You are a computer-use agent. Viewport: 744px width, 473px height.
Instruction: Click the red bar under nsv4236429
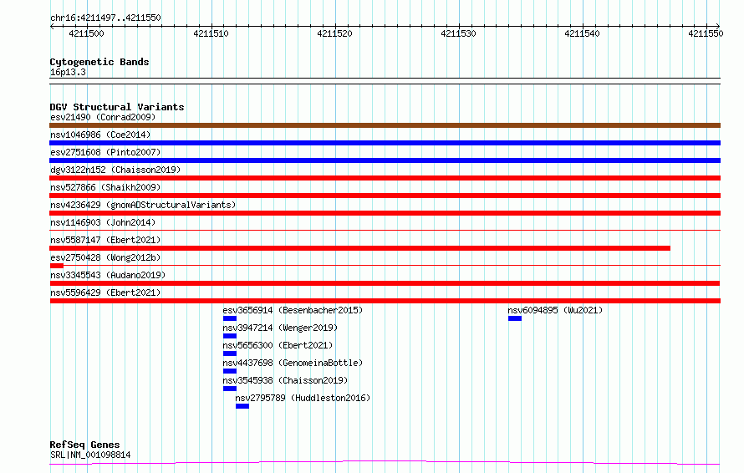[x=385, y=213]
